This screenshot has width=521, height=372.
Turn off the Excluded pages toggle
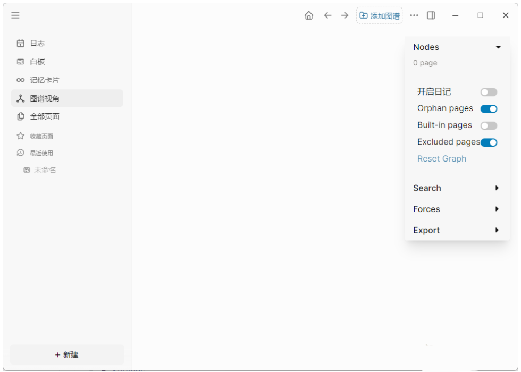click(489, 142)
